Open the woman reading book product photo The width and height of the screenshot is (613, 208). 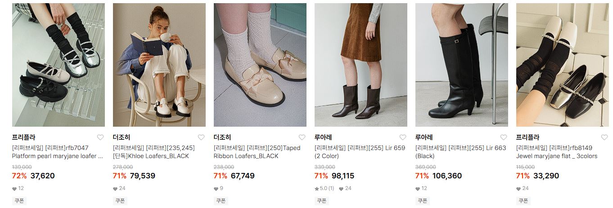[x=159, y=65]
